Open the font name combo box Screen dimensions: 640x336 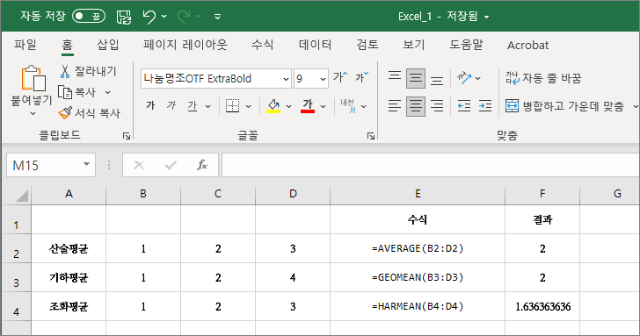tap(216, 79)
